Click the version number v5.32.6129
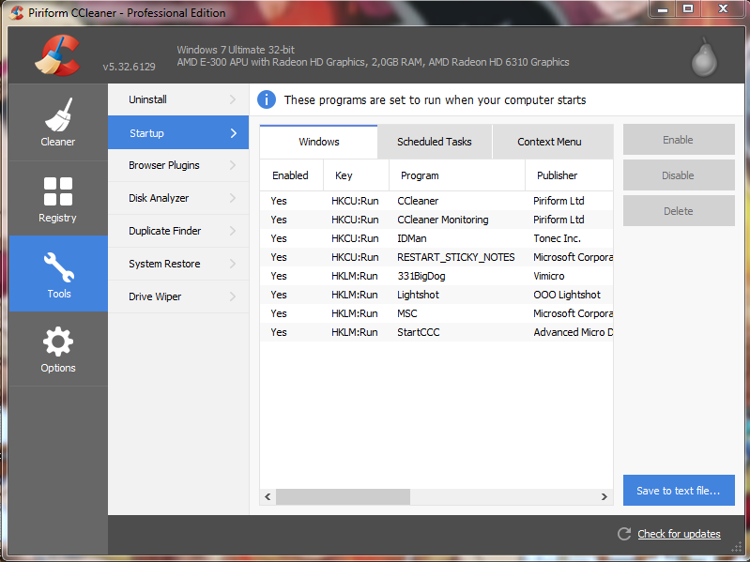Image resolution: width=750 pixels, height=562 pixels. click(x=130, y=67)
